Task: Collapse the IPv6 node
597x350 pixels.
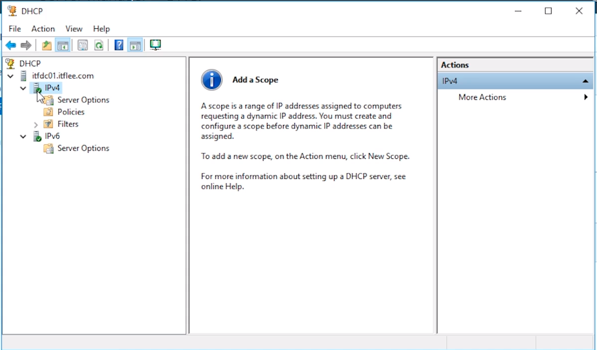Action: (x=23, y=137)
